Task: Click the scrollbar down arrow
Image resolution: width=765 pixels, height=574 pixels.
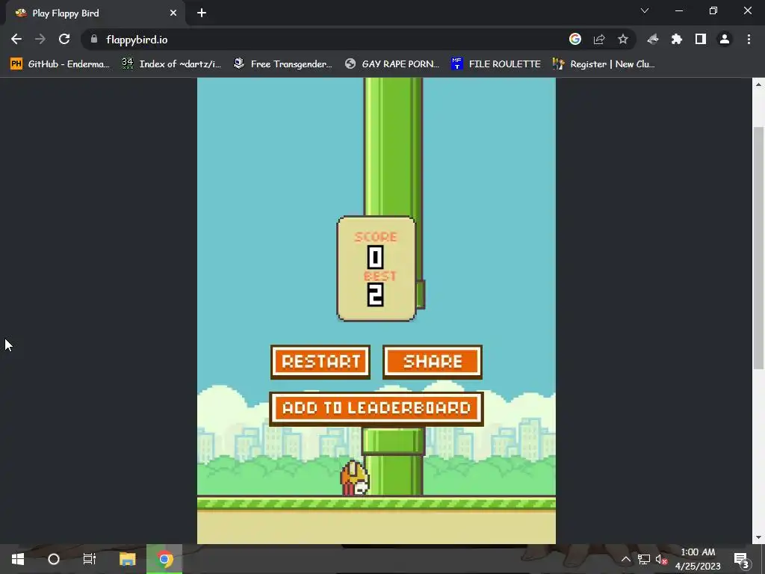Action: (x=758, y=538)
